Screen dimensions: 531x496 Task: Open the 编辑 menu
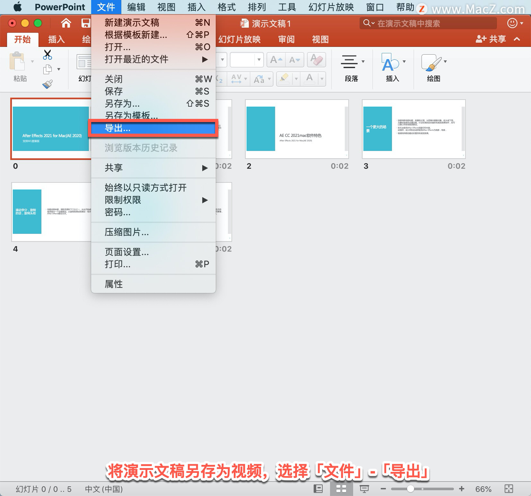click(136, 7)
